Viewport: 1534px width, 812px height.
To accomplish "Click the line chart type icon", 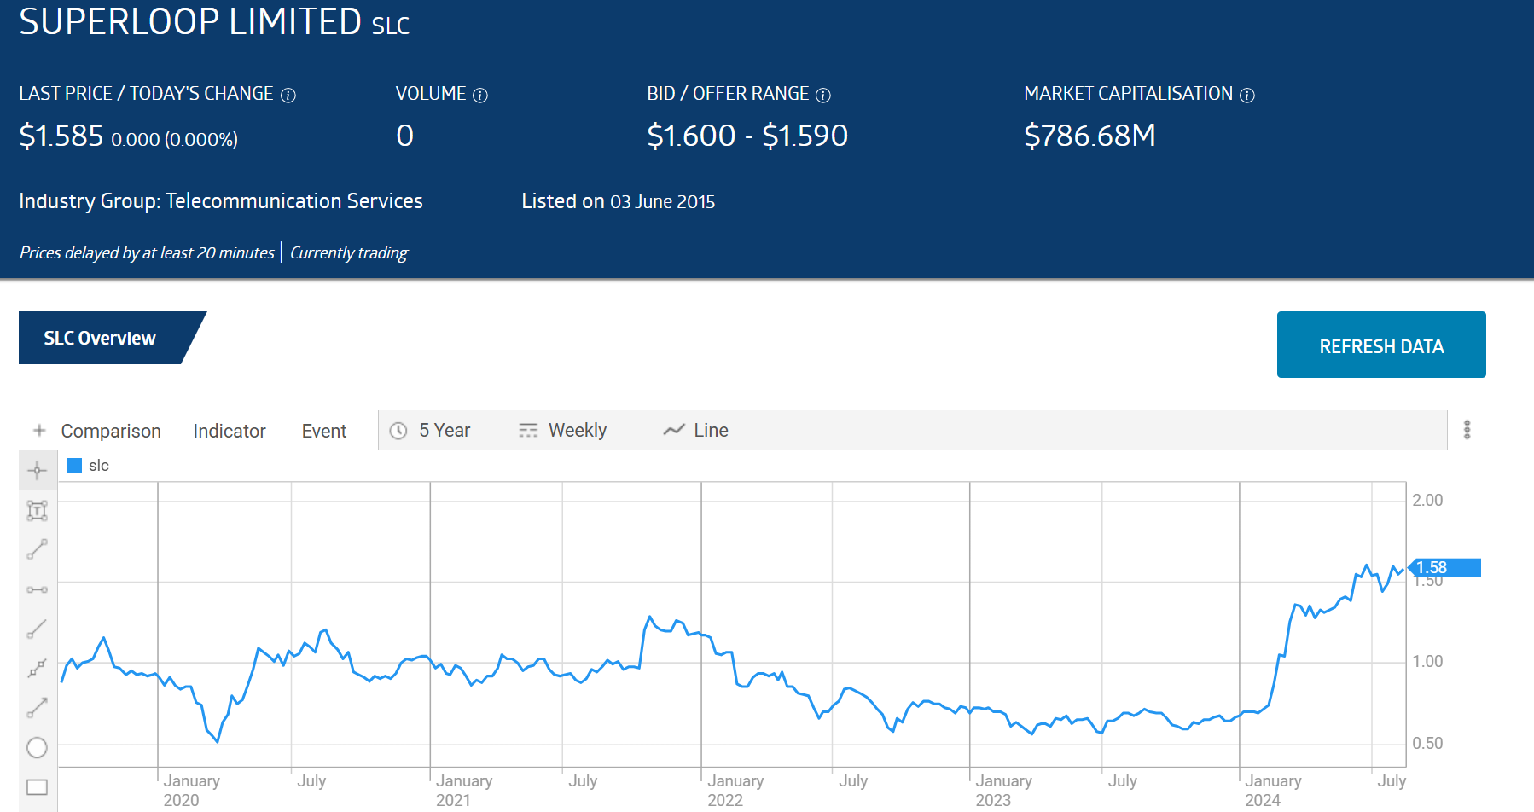I will (x=674, y=430).
